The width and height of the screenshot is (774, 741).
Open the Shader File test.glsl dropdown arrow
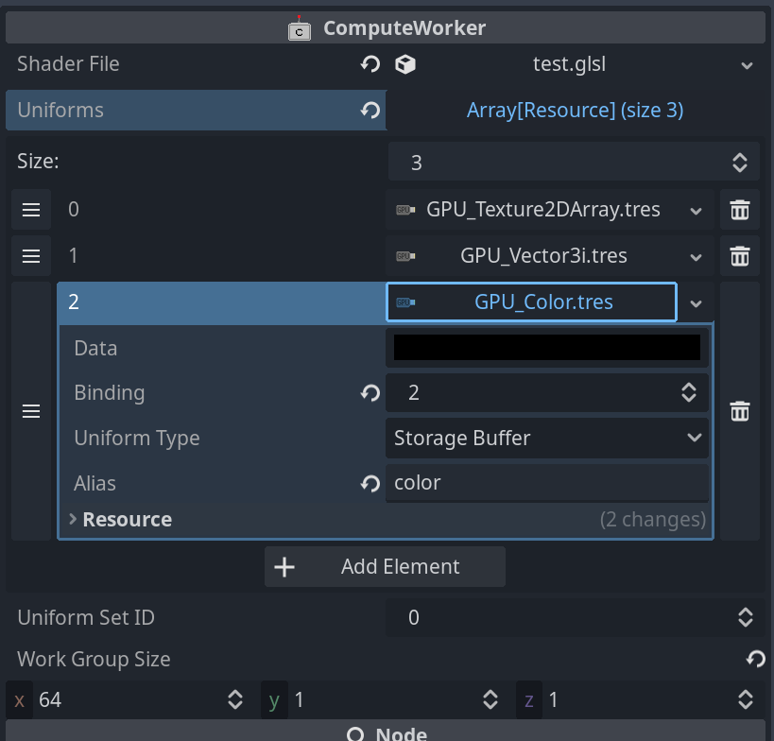click(x=747, y=65)
